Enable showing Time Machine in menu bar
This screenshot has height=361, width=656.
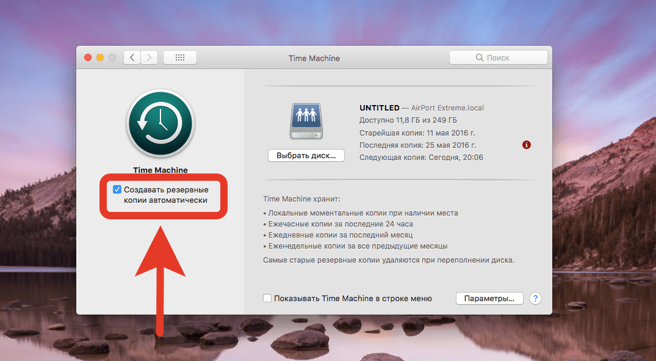267,299
